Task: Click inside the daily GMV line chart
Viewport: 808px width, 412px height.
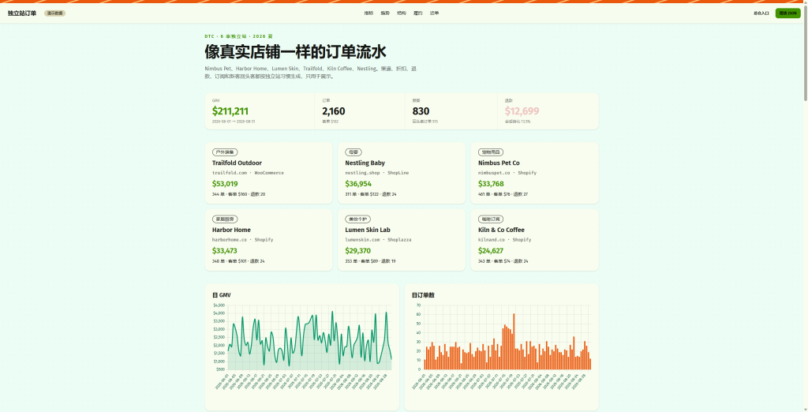Action: pos(309,338)
